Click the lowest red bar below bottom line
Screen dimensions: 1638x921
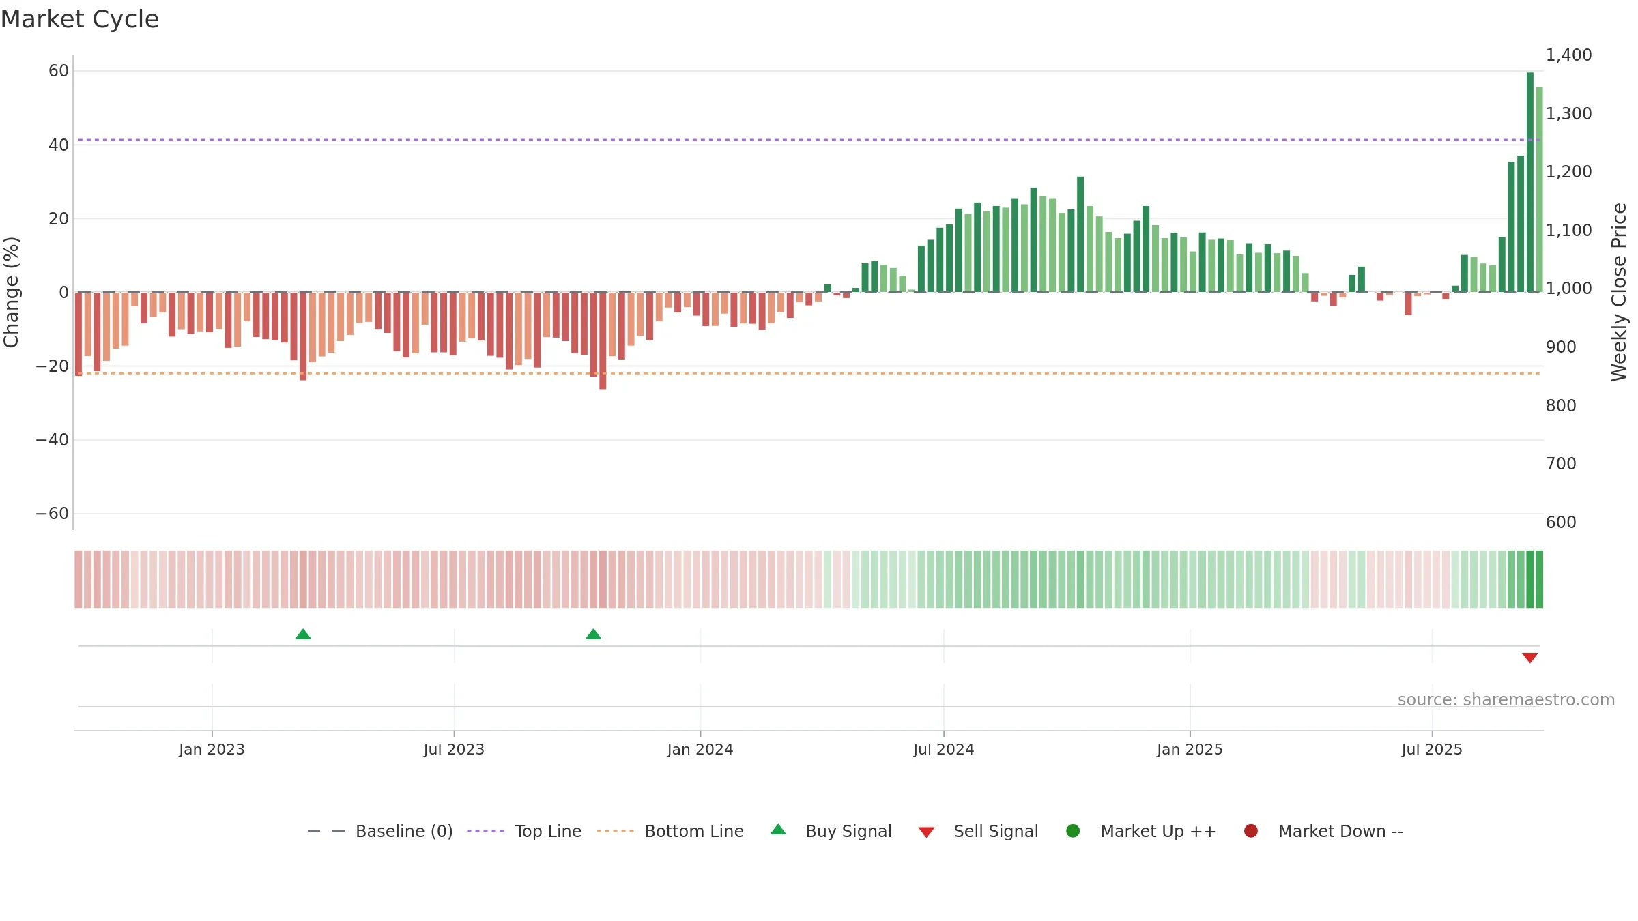point(603,340)
